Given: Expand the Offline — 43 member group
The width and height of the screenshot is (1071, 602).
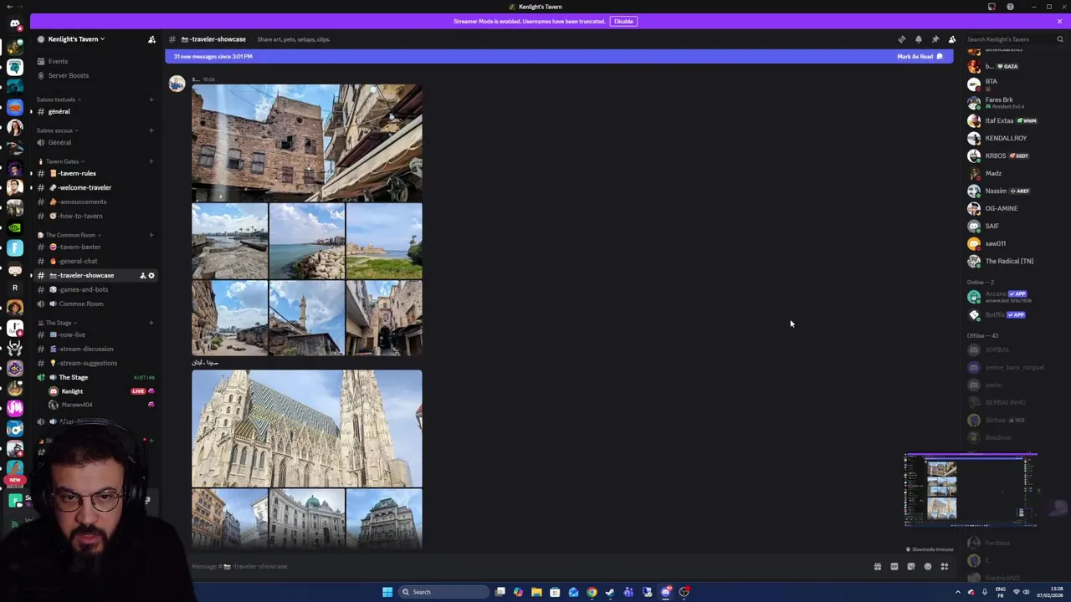Looking at the screenshot, I should [982, 335].
